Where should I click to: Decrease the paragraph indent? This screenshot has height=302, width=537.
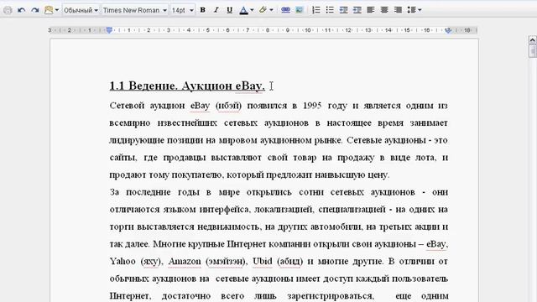pos(343,10)
